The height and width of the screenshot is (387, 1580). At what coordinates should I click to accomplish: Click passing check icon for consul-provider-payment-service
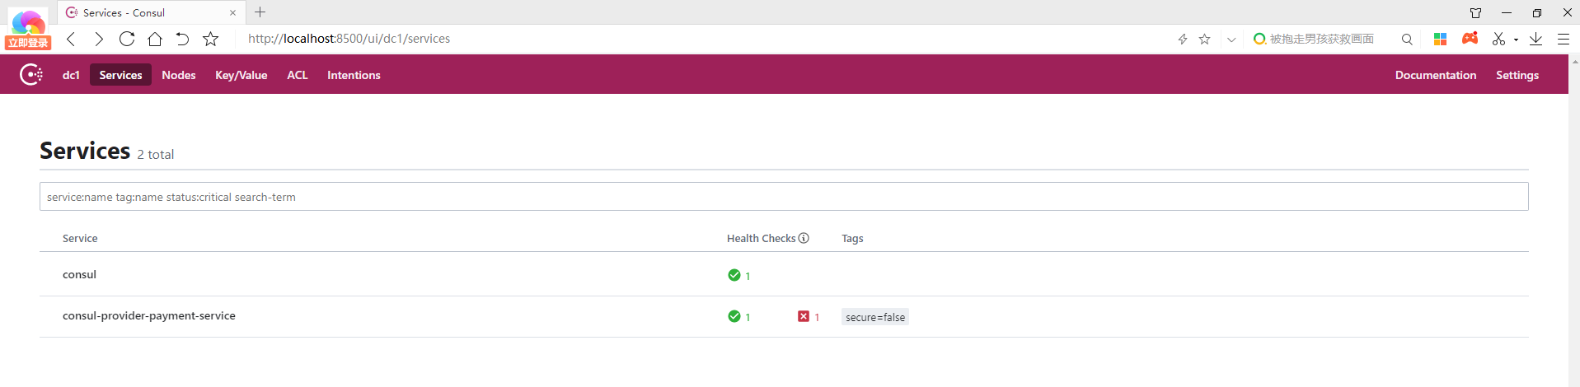click(734, 316)
